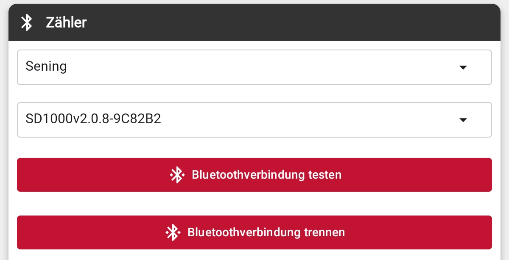Test the Bluetooth connection with the red button
The width and height of the screenshot is (509, 260).
coord(255,174)
